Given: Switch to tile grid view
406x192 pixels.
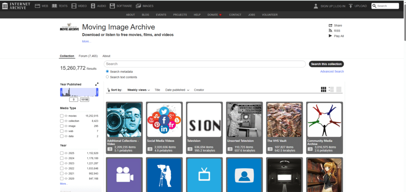Looking at the screenshot, I should [x=324, y=90].
